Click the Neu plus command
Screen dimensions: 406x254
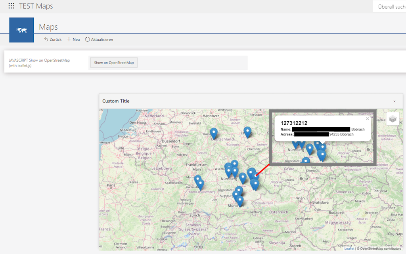click(x=73, y=40)
